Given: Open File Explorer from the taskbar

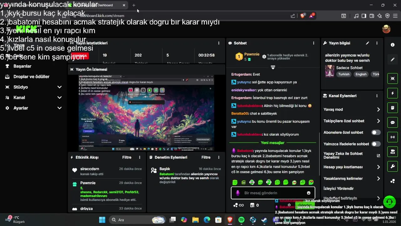Looking at the screenshot, I should click(195, 220).
